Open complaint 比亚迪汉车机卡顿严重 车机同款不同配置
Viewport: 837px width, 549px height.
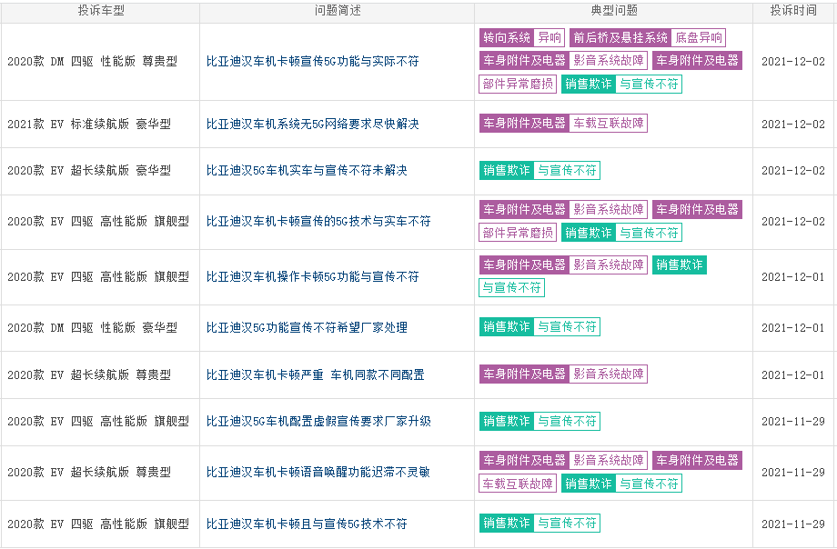tap(315, 374)
